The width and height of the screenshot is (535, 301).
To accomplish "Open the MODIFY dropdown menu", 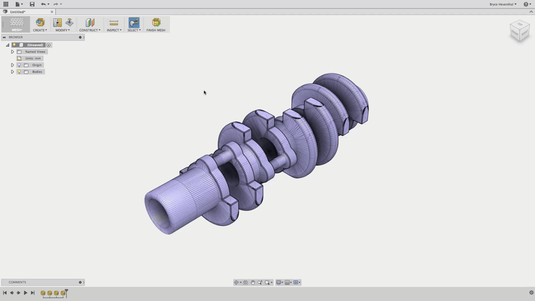I will pyautogui.click(x=62, y=30).
